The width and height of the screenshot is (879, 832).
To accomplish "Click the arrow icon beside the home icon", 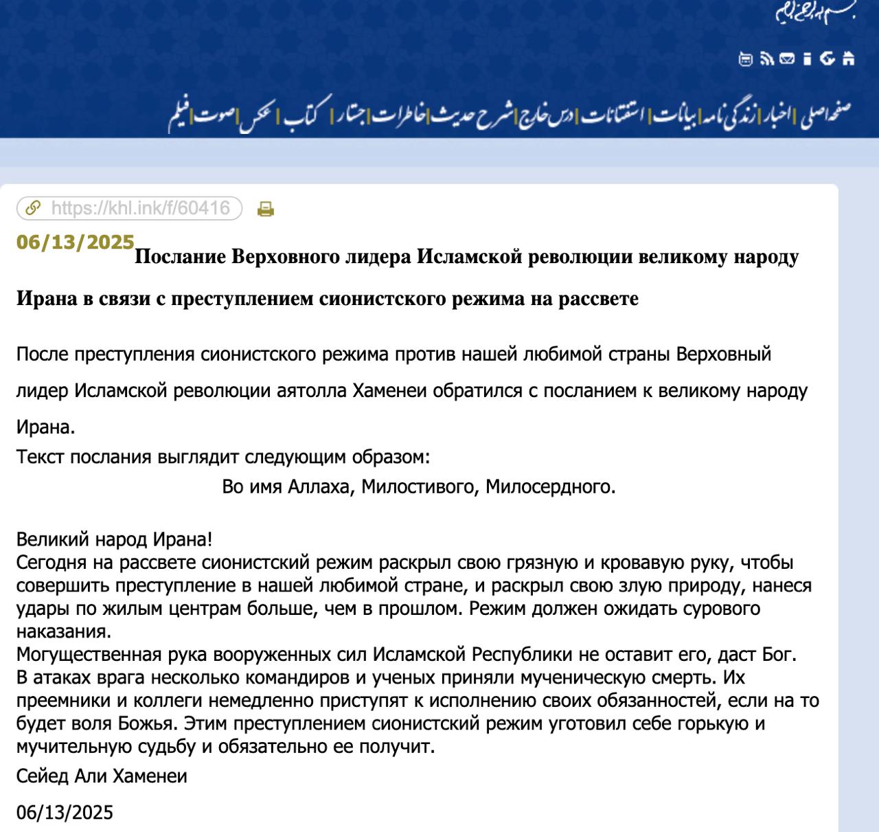I will click(827, 59).
